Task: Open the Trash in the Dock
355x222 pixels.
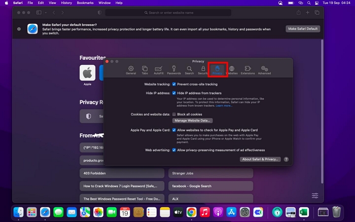Action: [336, 212]
